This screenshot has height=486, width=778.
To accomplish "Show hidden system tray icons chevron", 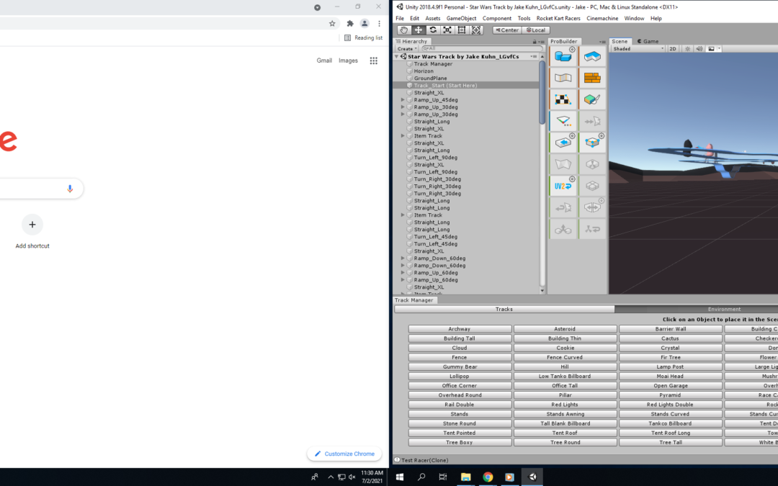I will 331,477.
